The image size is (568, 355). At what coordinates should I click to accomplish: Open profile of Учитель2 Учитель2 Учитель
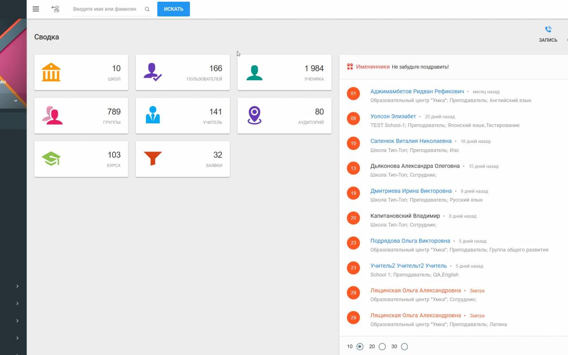[409, 266]
